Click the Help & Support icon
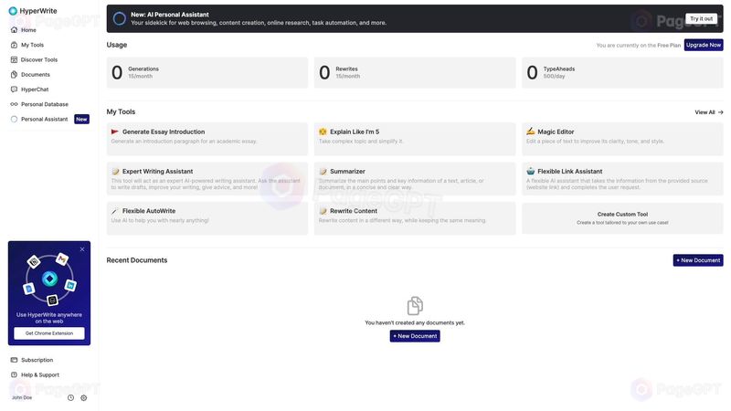 tap(14, 374)
